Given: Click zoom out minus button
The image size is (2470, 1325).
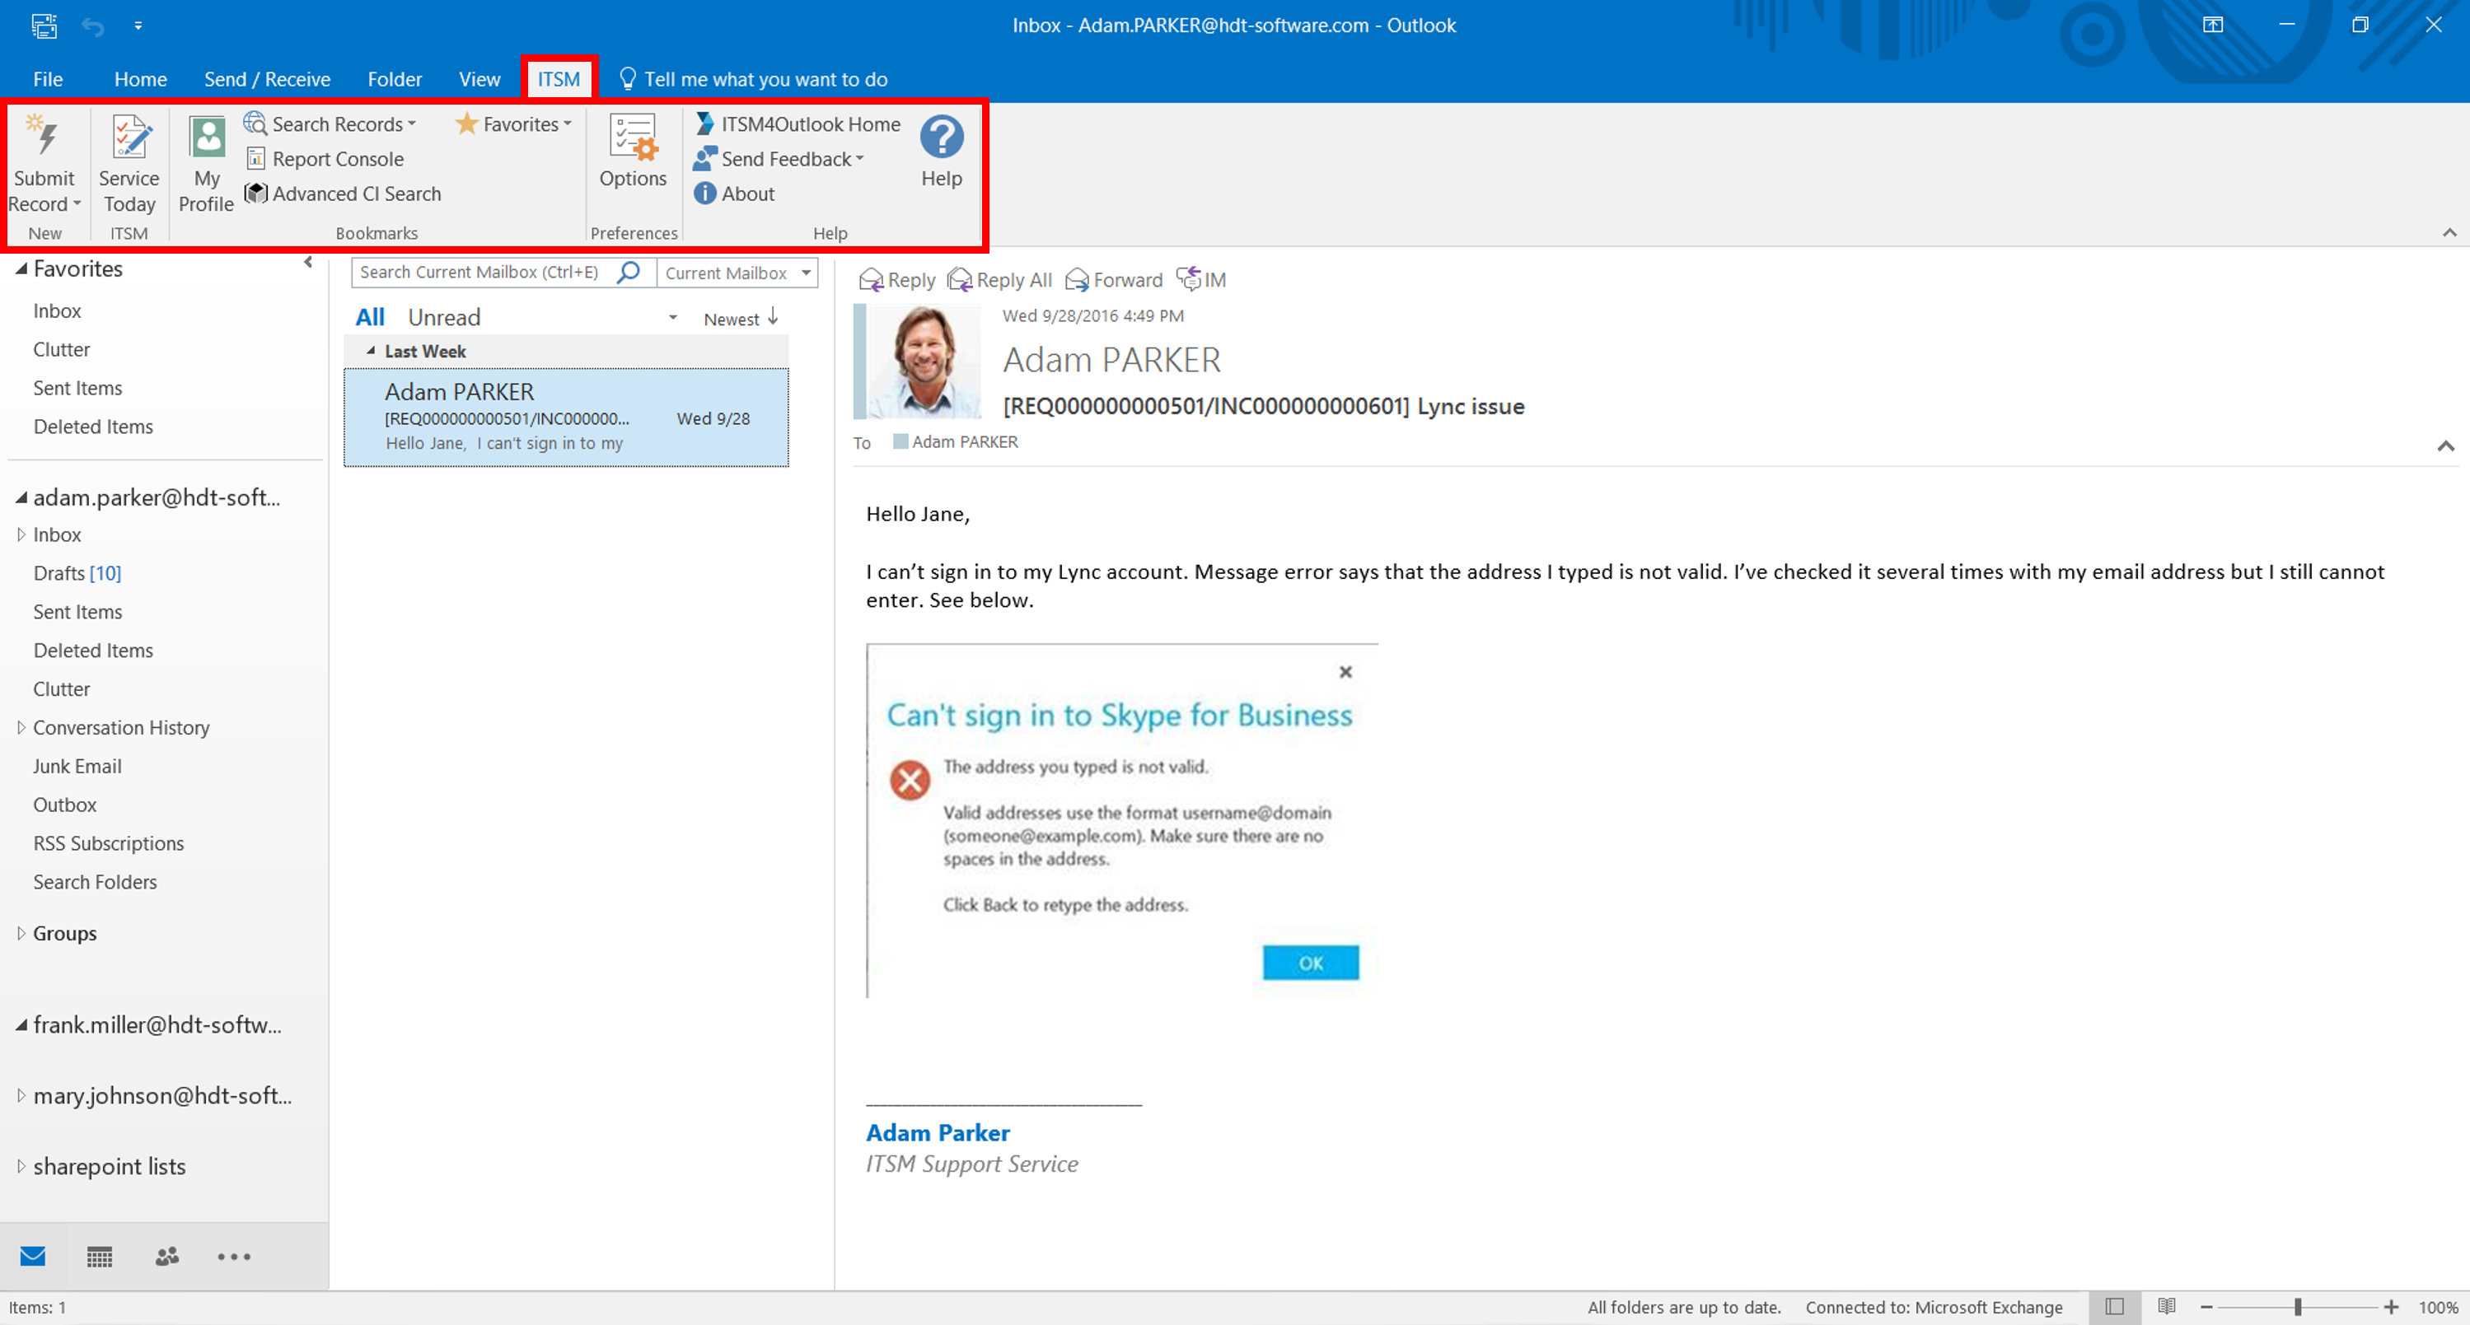Looking at the screenshot, I should click(2206, 1308).
